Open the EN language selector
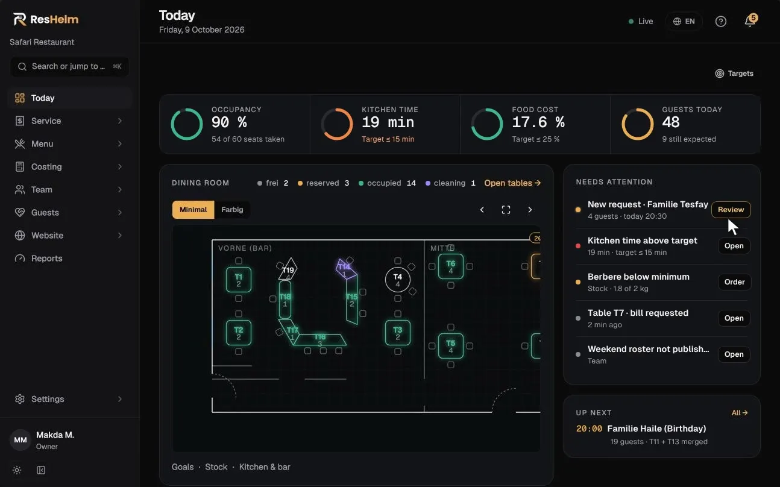 click(x=684, y=21)
